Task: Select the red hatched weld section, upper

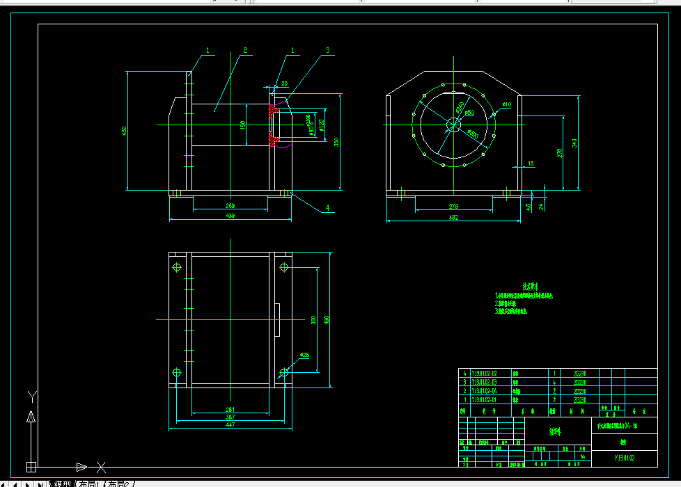Action: [x=274, y=111]
